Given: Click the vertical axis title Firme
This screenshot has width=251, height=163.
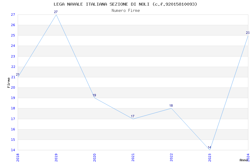Looking at the screenshot, I should click(9, 83).
